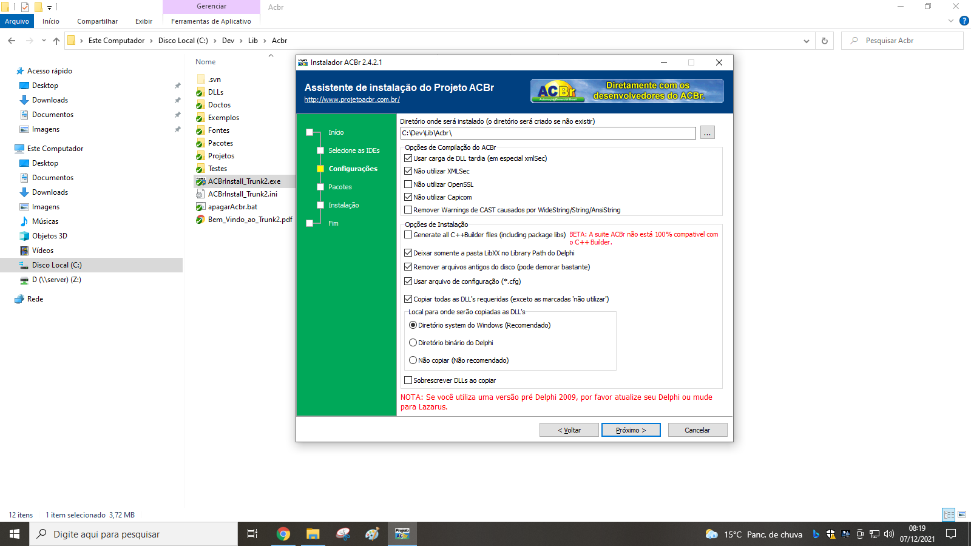This screenshot has width=971, height=546.
Task: Open recent locations dropdown arrow
Action: click(x=44, y=41)
